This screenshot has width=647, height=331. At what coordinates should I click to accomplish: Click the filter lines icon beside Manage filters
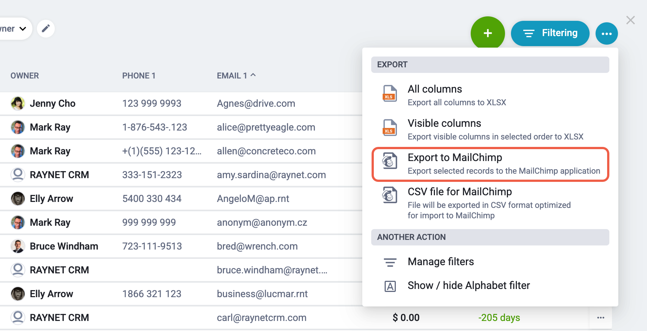[x=390, y=263]
